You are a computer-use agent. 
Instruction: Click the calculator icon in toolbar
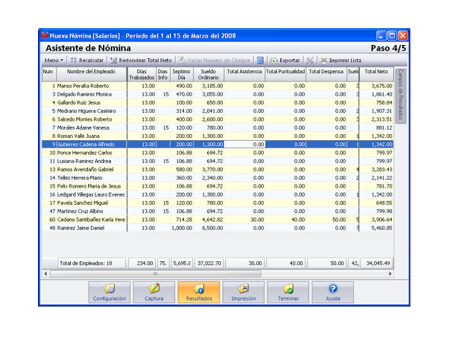(260, 60)
